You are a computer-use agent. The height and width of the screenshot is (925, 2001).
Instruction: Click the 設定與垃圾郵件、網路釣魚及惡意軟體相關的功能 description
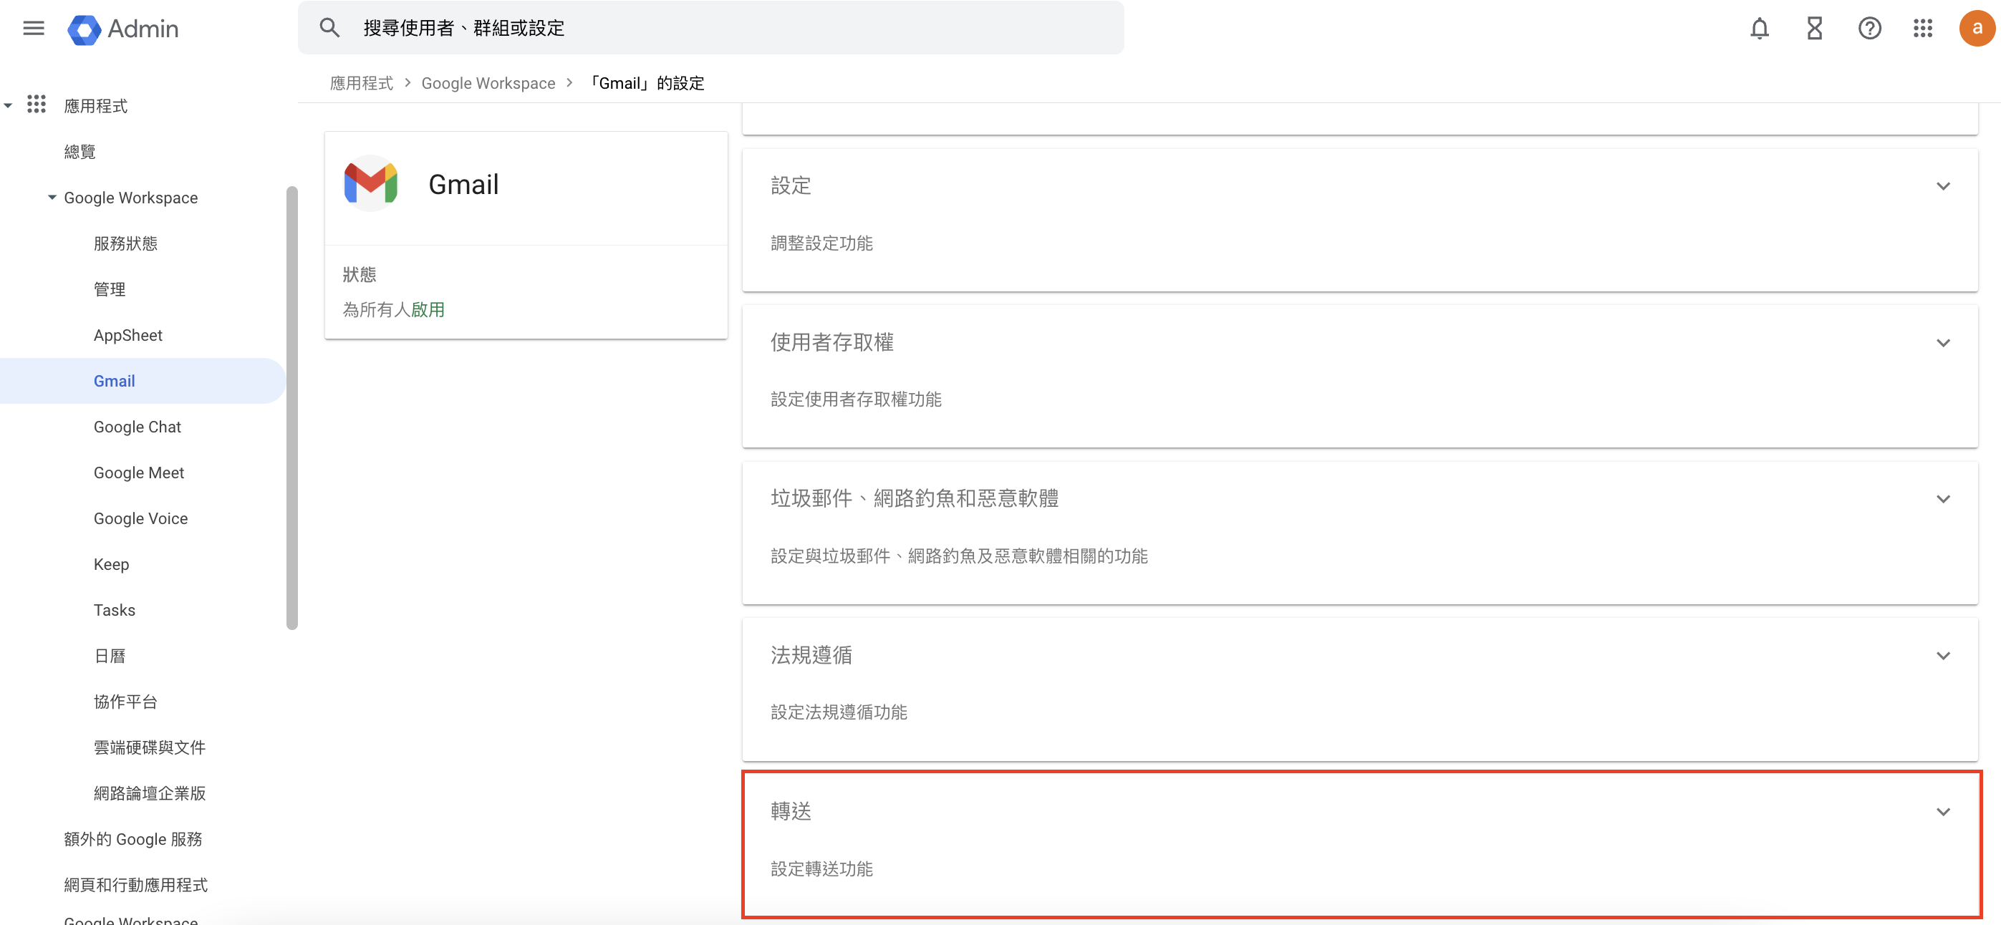pos(958,556)
